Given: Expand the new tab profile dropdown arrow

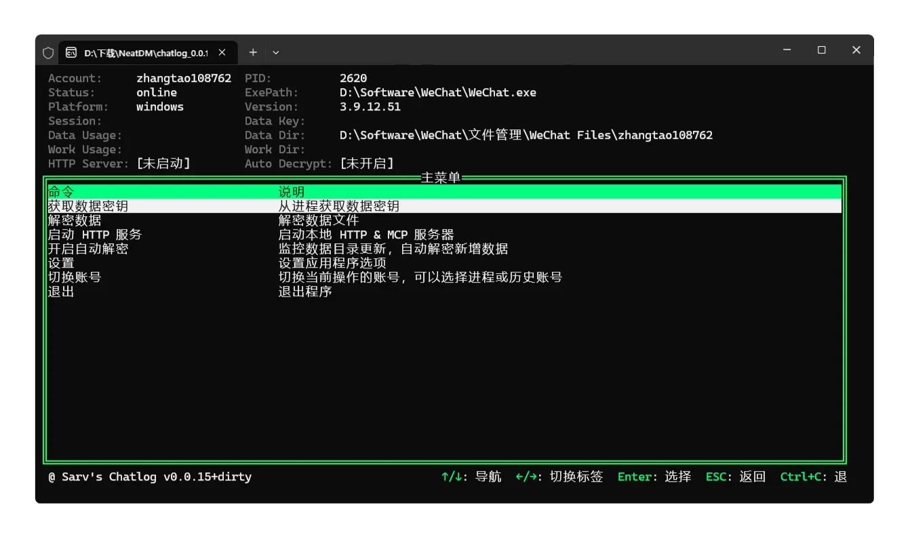Looking at the screenshot, I should click(x=276, y=52).
